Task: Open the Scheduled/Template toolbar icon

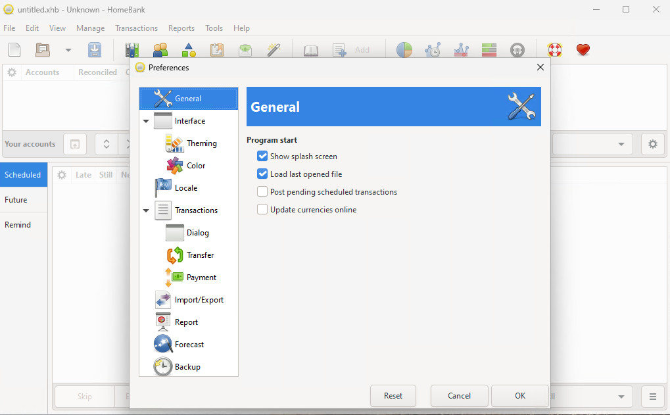Action: point(217,50)
